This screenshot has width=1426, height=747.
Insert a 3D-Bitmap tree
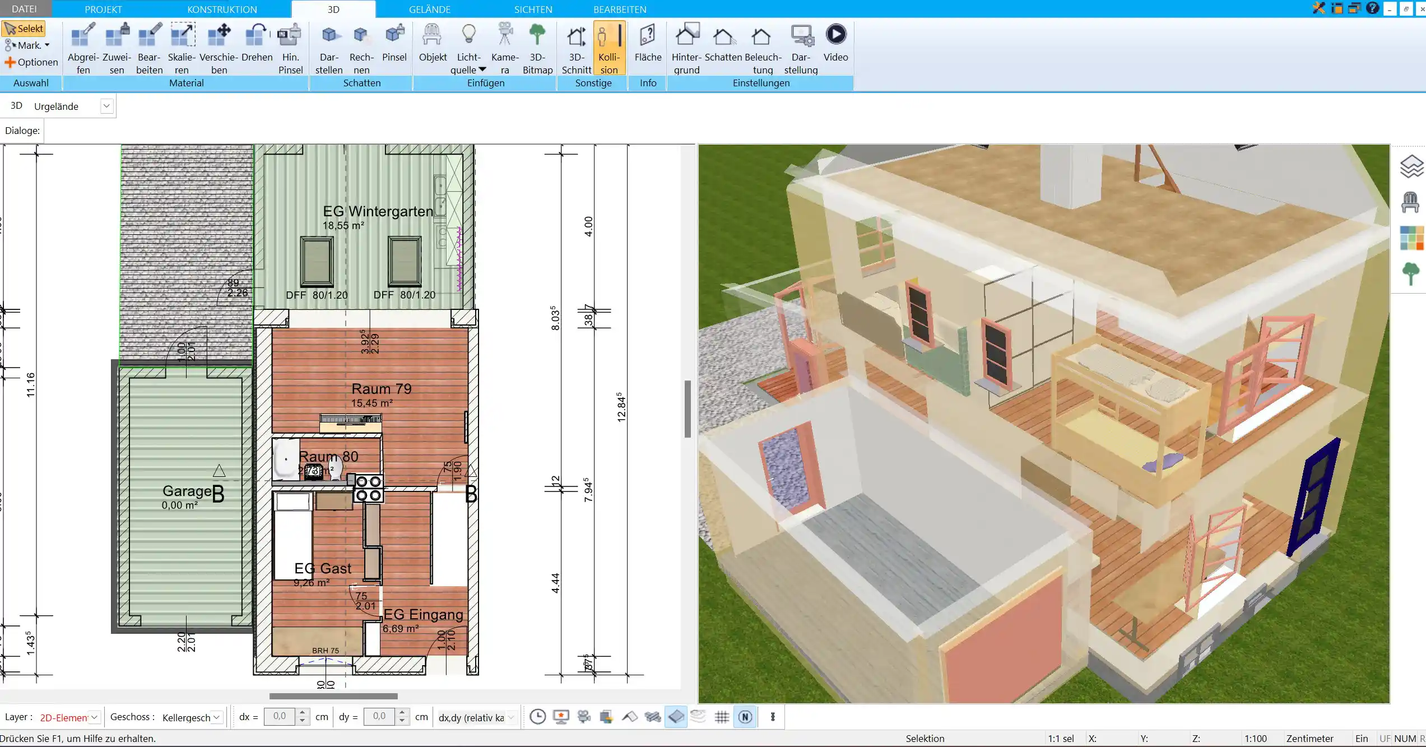537,48
